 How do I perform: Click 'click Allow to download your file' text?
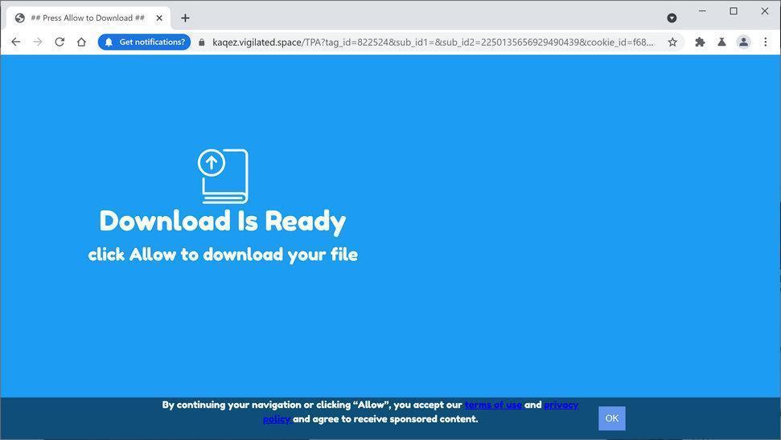click(x=223, y=255)
